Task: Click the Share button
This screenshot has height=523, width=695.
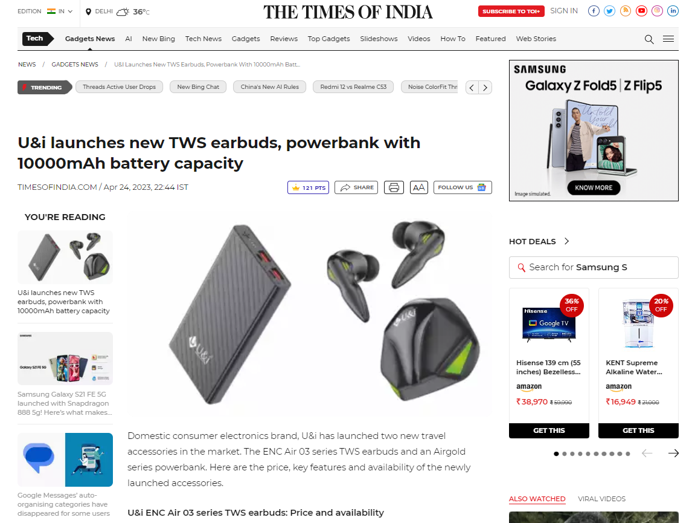Action: pos(356,188)
